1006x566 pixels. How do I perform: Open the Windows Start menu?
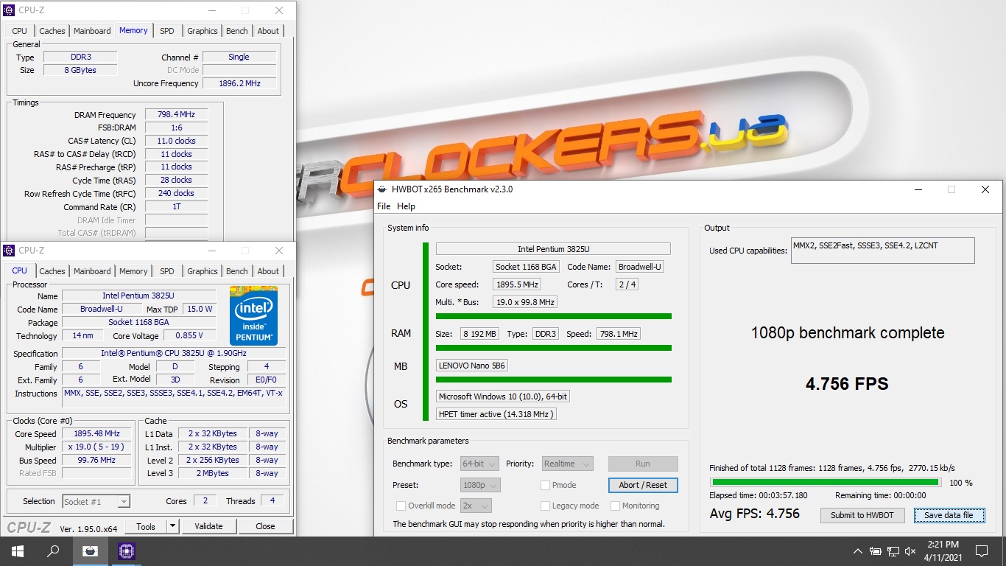click(x=18, y=551)
